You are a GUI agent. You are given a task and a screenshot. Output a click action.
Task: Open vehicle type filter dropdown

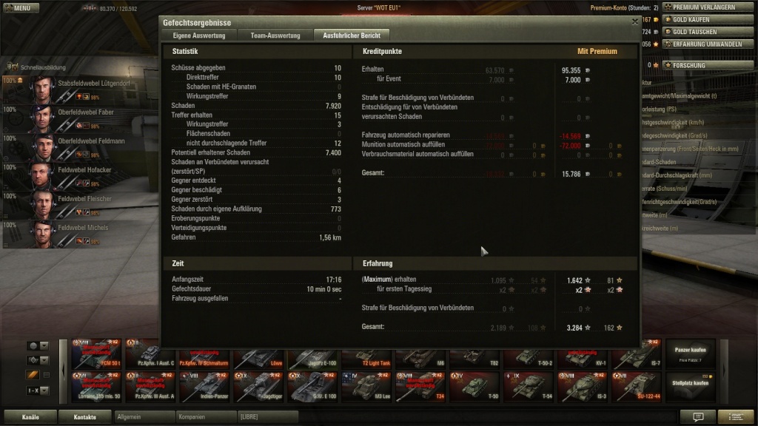[38, 360]
